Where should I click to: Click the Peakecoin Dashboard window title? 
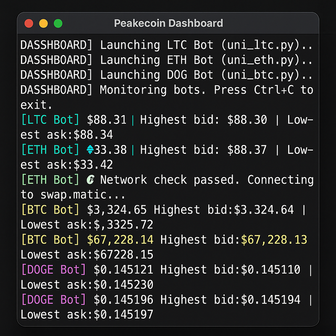[x=169, y=23]
